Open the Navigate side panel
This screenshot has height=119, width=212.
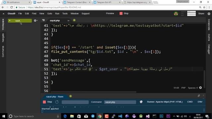[3, 38]
